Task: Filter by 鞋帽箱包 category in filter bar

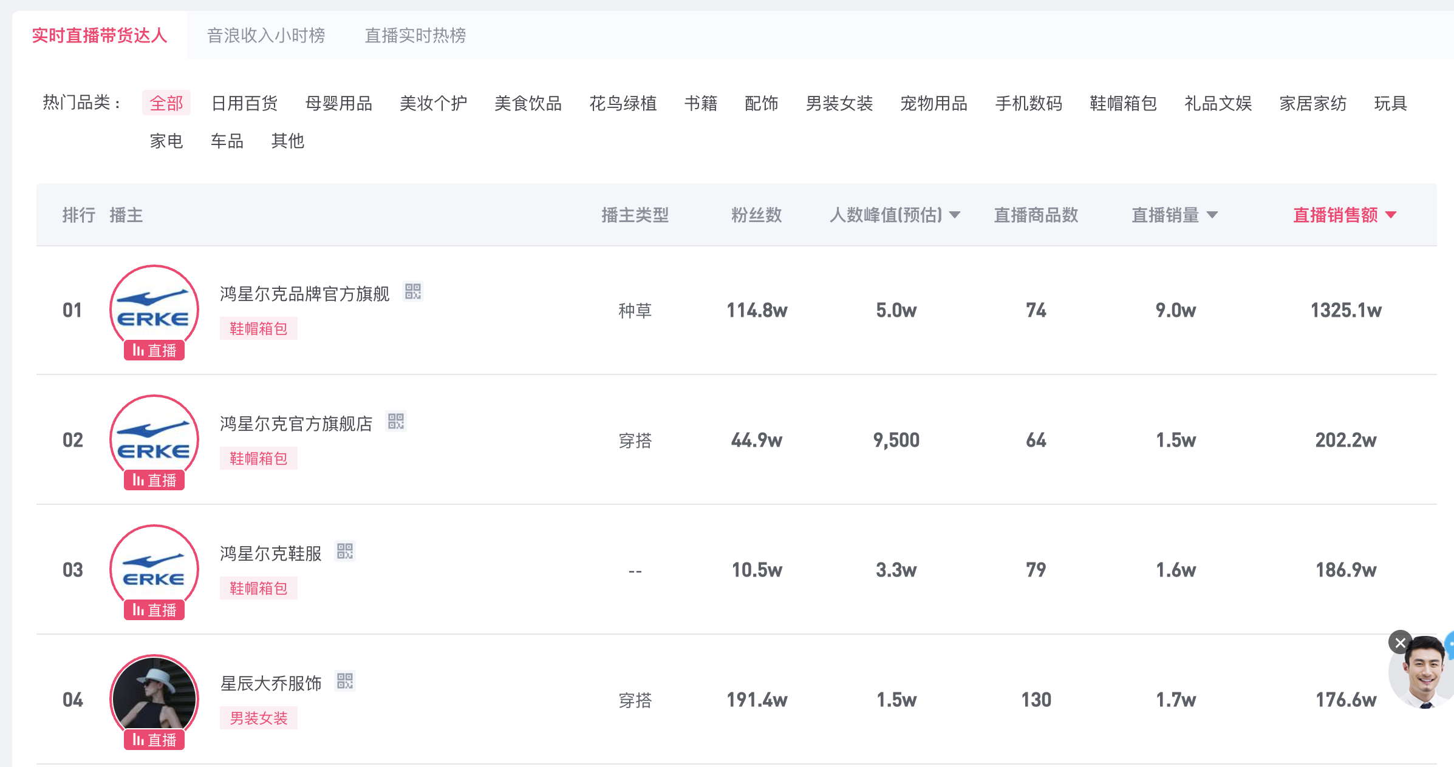Action: (1124, 103)
